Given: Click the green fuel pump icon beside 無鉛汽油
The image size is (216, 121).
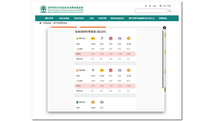Looking at the screenshot, I should pos(77,38).
